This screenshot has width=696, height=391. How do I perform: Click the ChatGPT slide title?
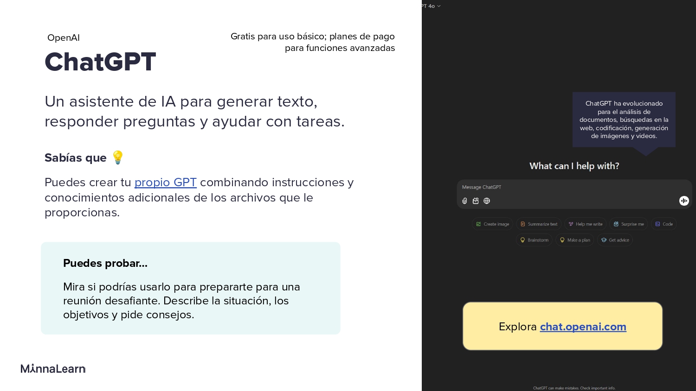click(x=100, y=62)
